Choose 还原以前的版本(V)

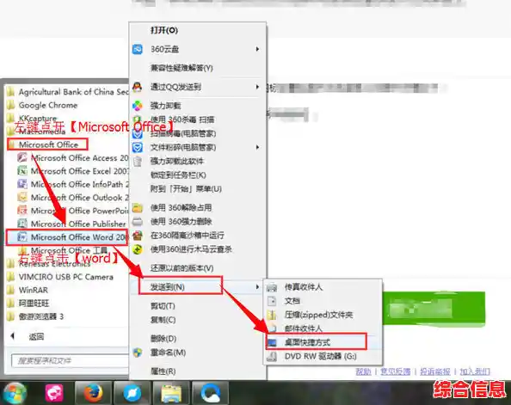tap(182, 268)
